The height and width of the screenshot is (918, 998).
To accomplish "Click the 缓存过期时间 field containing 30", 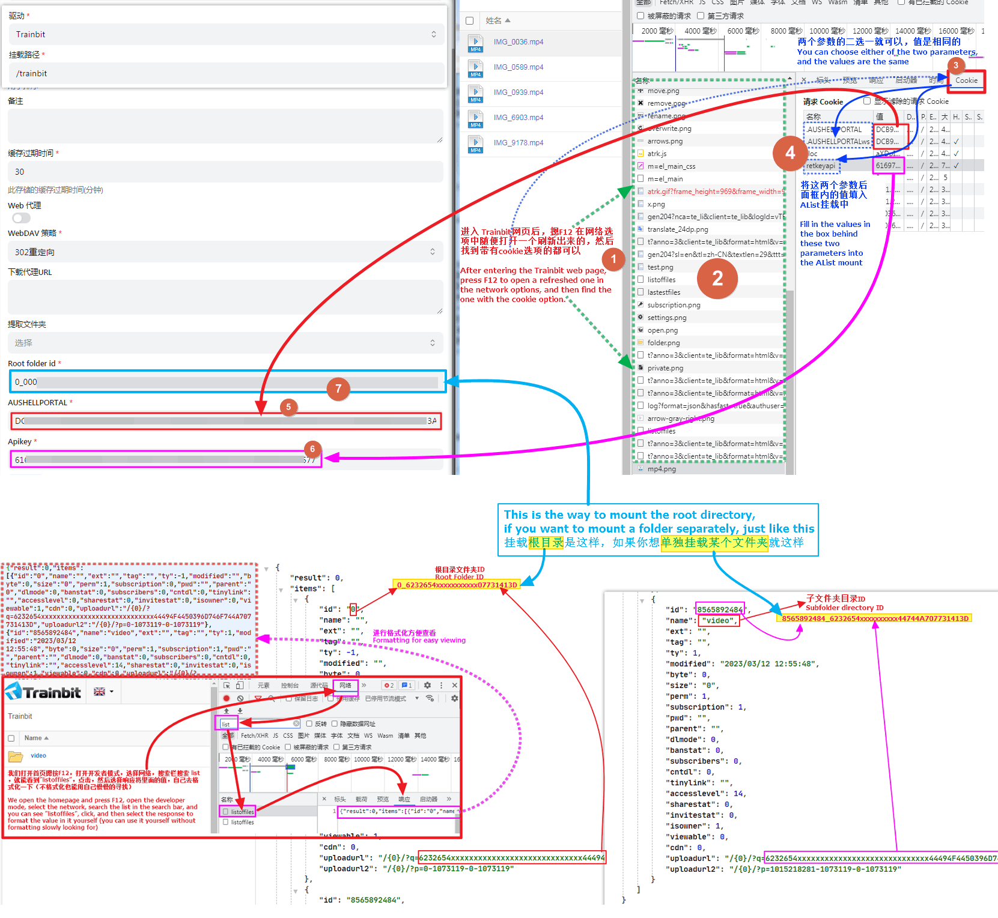I will (226, 172).
